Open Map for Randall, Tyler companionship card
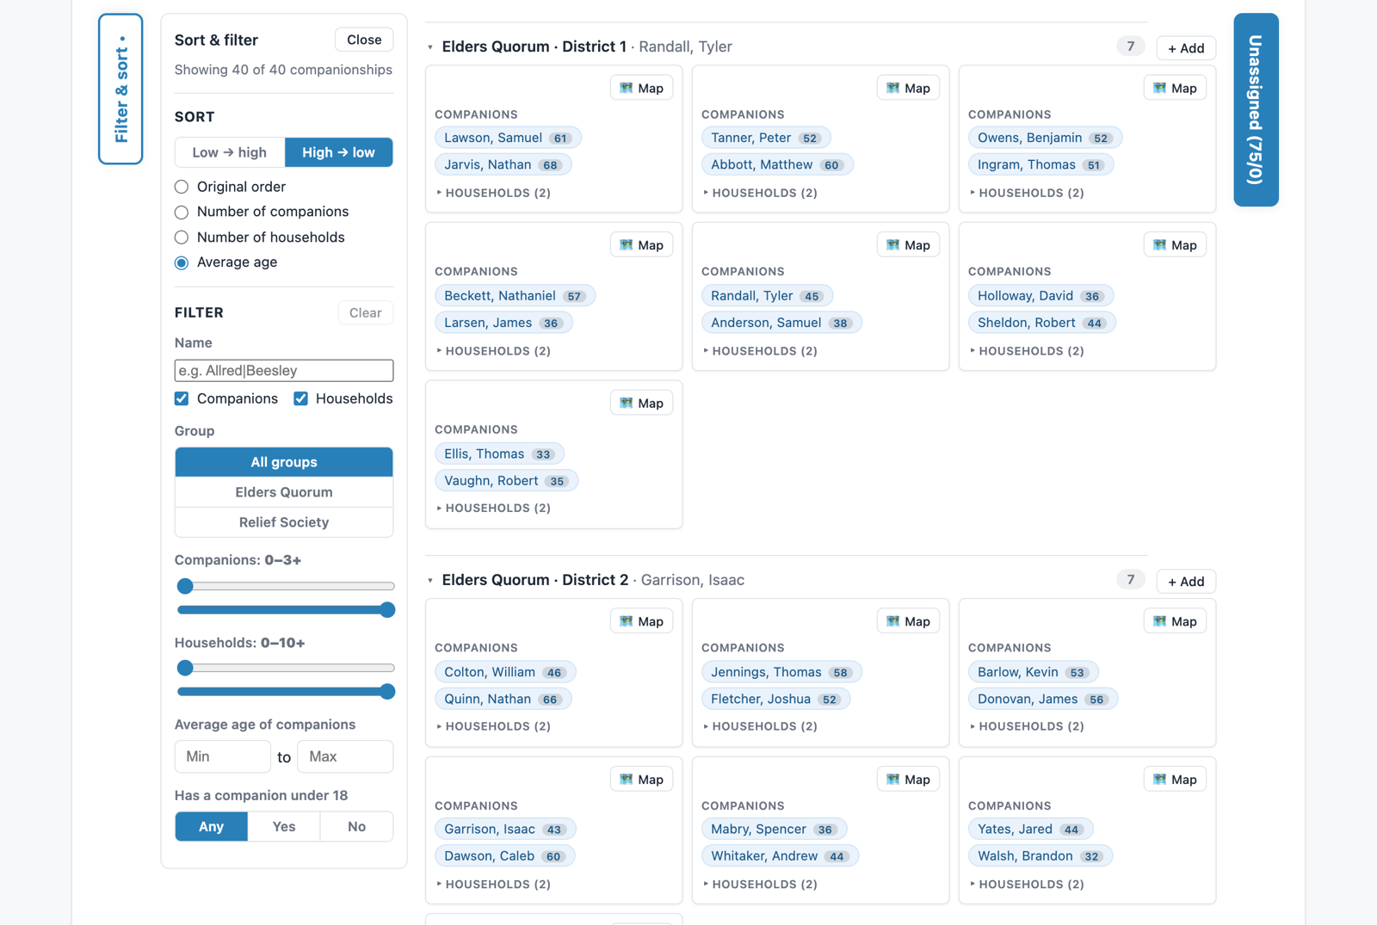Viewport: 1377px width, 925px height. click(x=908, y=245)
